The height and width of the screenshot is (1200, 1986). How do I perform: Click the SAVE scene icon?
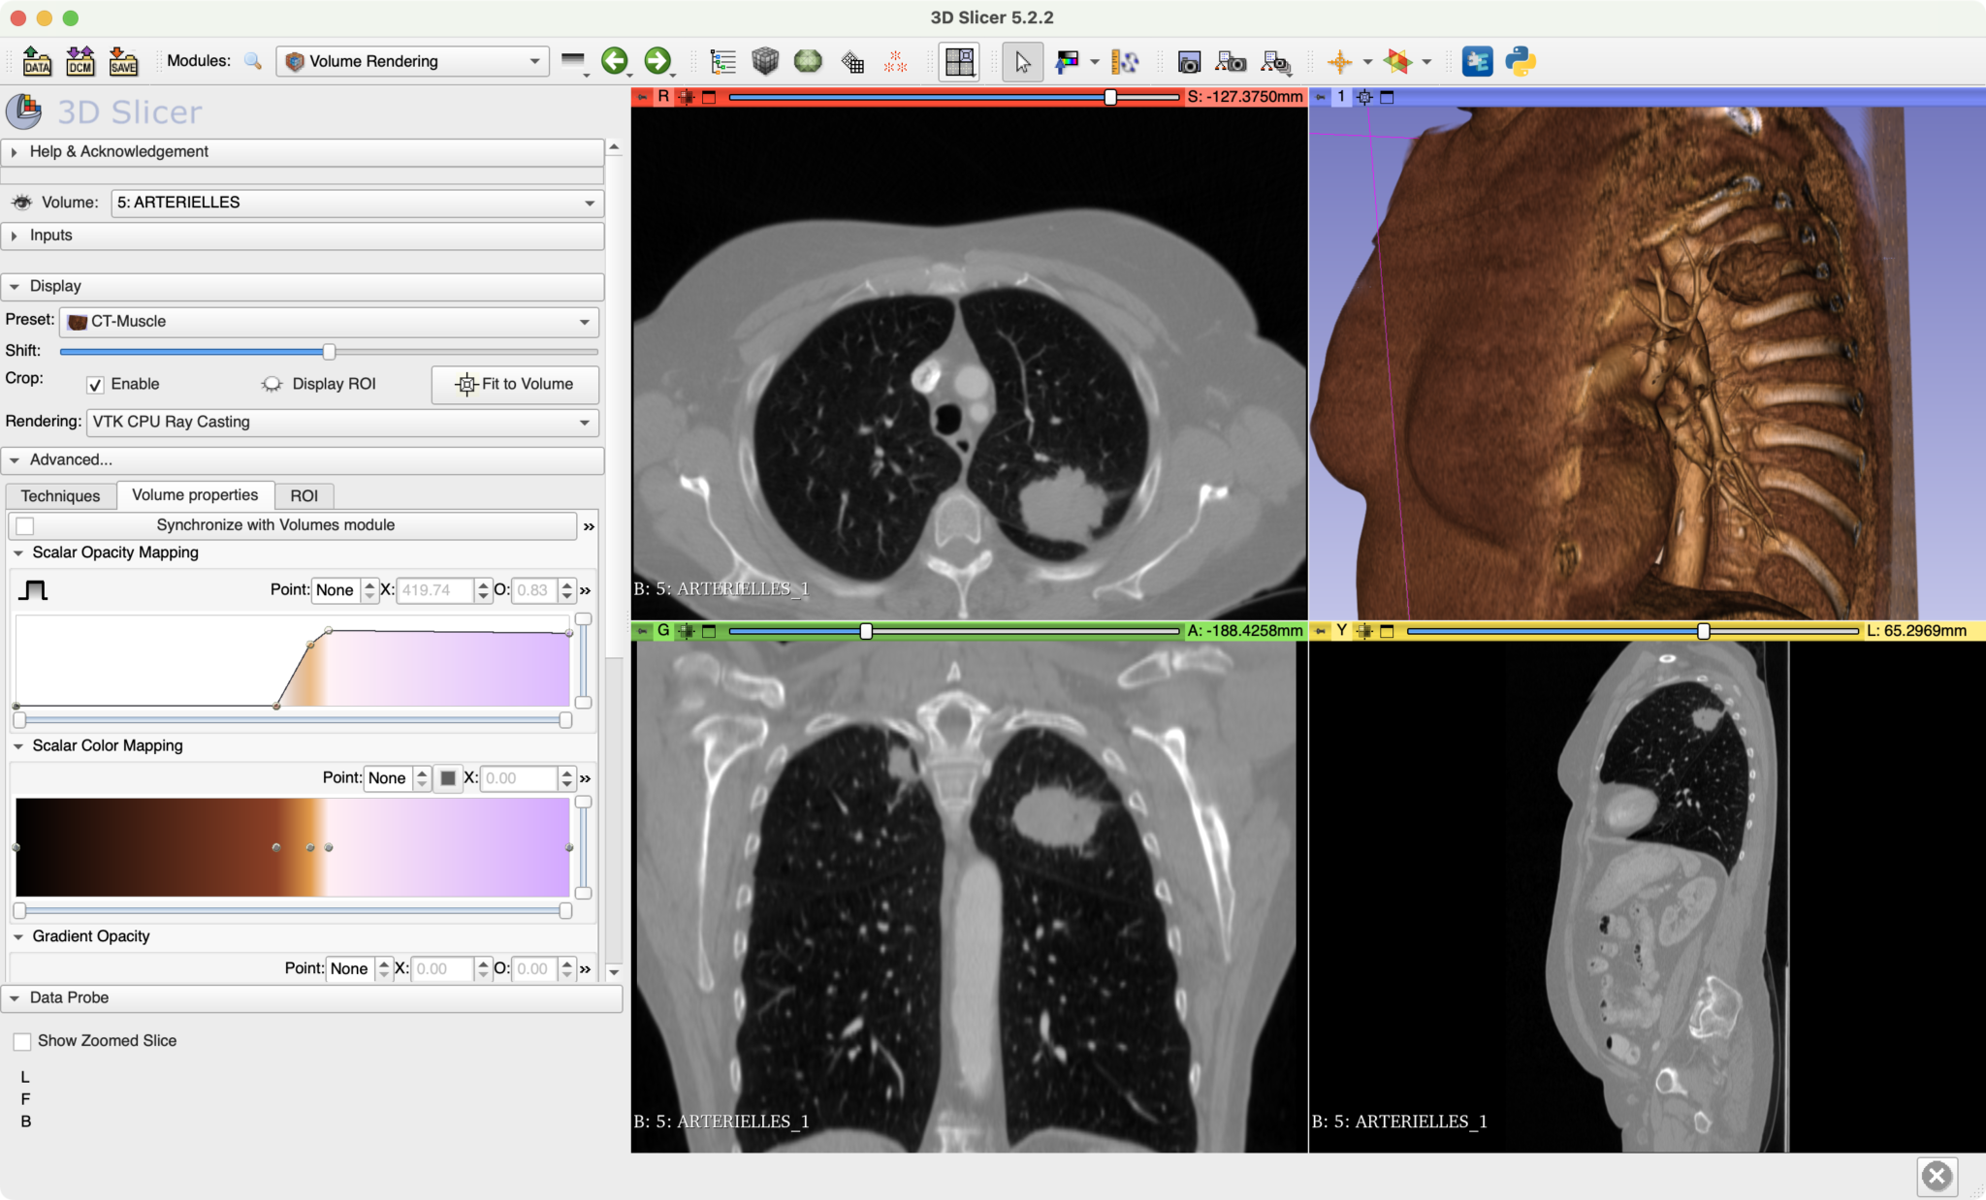tap(123, 61)
